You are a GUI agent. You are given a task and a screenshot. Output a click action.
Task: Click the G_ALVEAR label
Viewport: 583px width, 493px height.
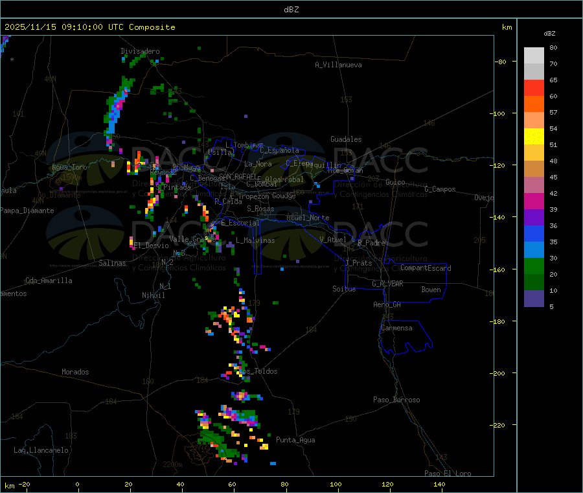point(387,284)
